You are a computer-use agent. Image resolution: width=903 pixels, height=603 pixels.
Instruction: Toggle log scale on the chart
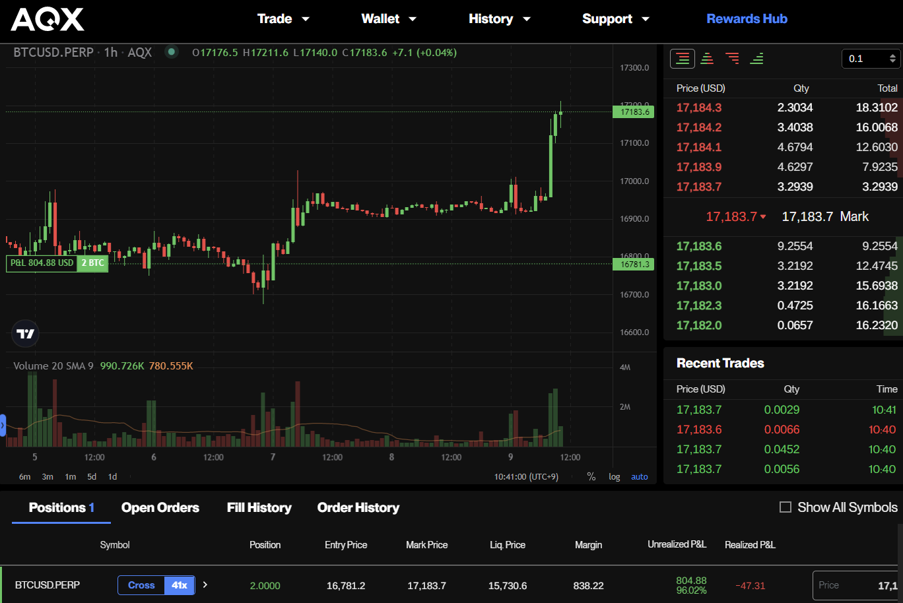click(x=614, y=477)
